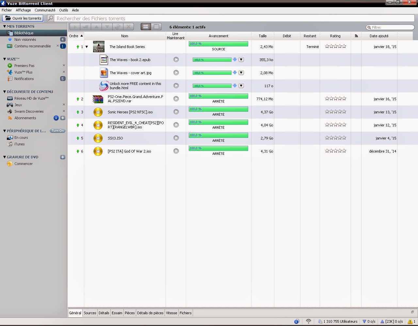The height and width of the screenshot is (326, 418).
Task: Open the Aide menu
Action: click(75, 10)
